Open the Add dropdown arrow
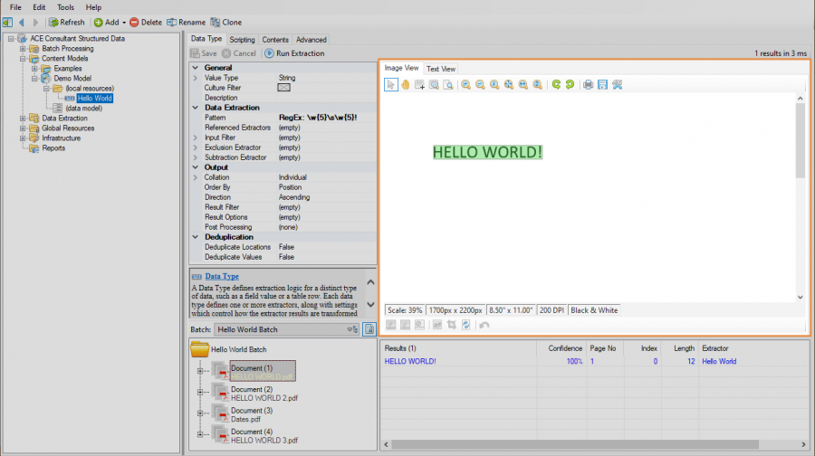Image resolution: width=815 pixels, height=456 pixels. [x=123, y=22]
